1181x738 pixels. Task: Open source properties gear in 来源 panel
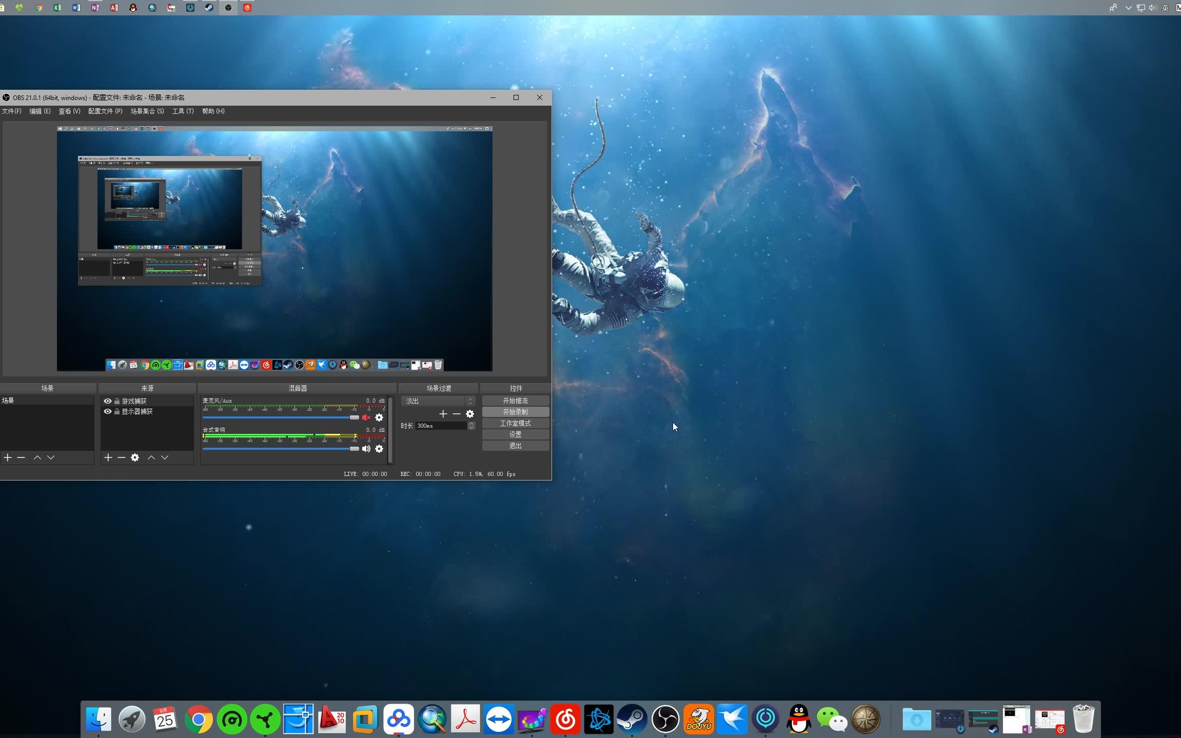click(135, 457)
